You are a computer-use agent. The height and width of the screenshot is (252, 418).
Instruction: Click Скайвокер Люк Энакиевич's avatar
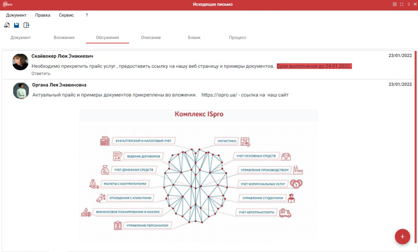[20, 62]
